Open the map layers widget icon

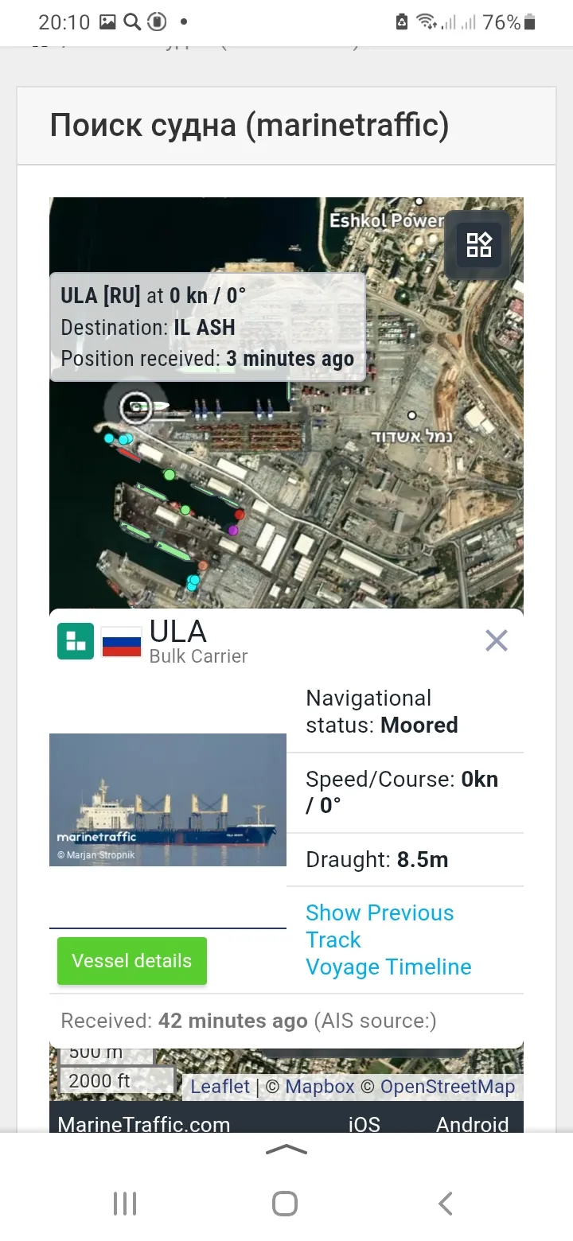[478, 244]
